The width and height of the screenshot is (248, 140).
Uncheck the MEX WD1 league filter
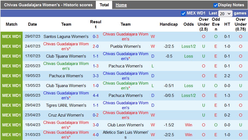tap(183, 13)
